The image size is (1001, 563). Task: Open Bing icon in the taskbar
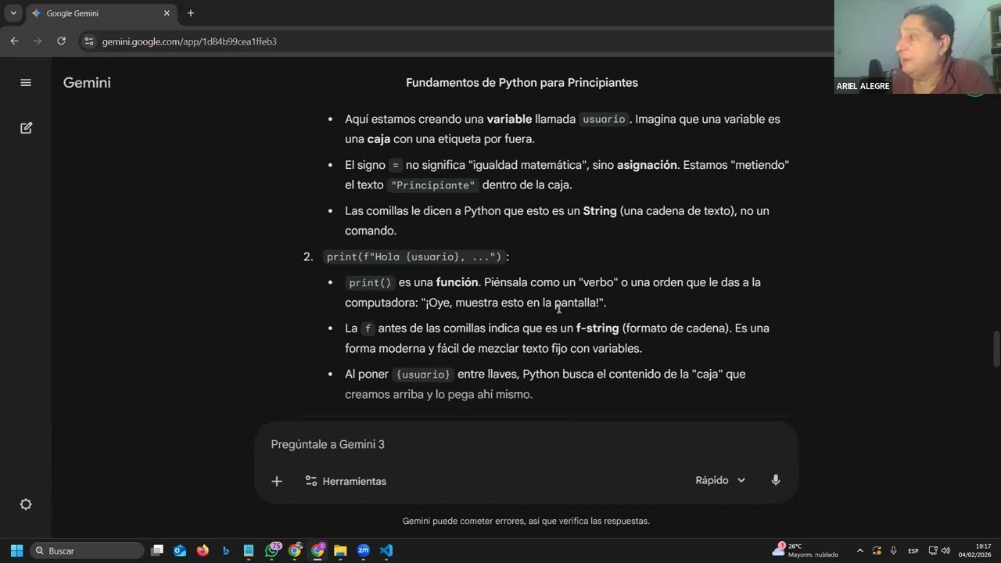click(226, 550)
